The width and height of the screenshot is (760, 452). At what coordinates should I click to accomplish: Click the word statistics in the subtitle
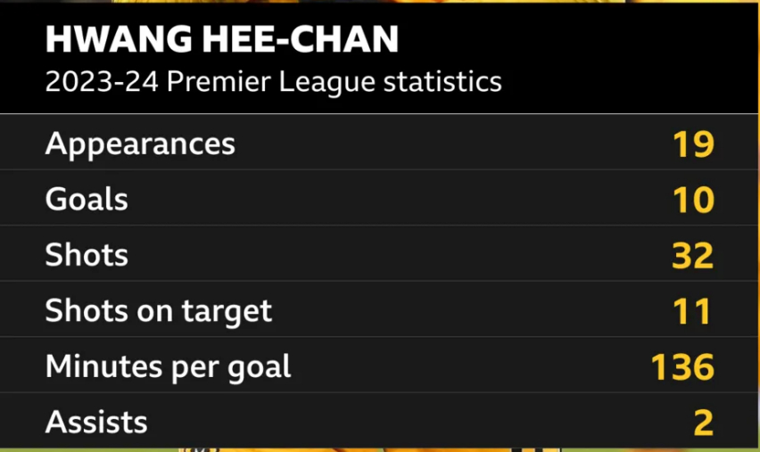click(x=442, y=81)
